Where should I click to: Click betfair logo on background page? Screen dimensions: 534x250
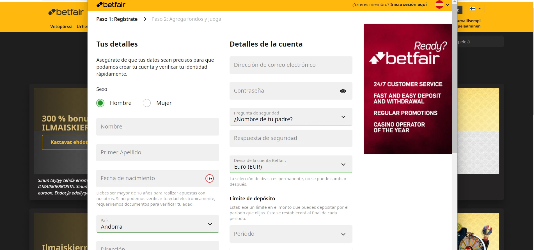click(x=66, y=12)
